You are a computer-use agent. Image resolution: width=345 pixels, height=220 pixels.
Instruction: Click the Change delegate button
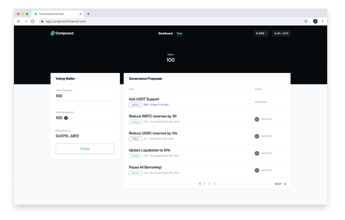[x=85, y=149]
